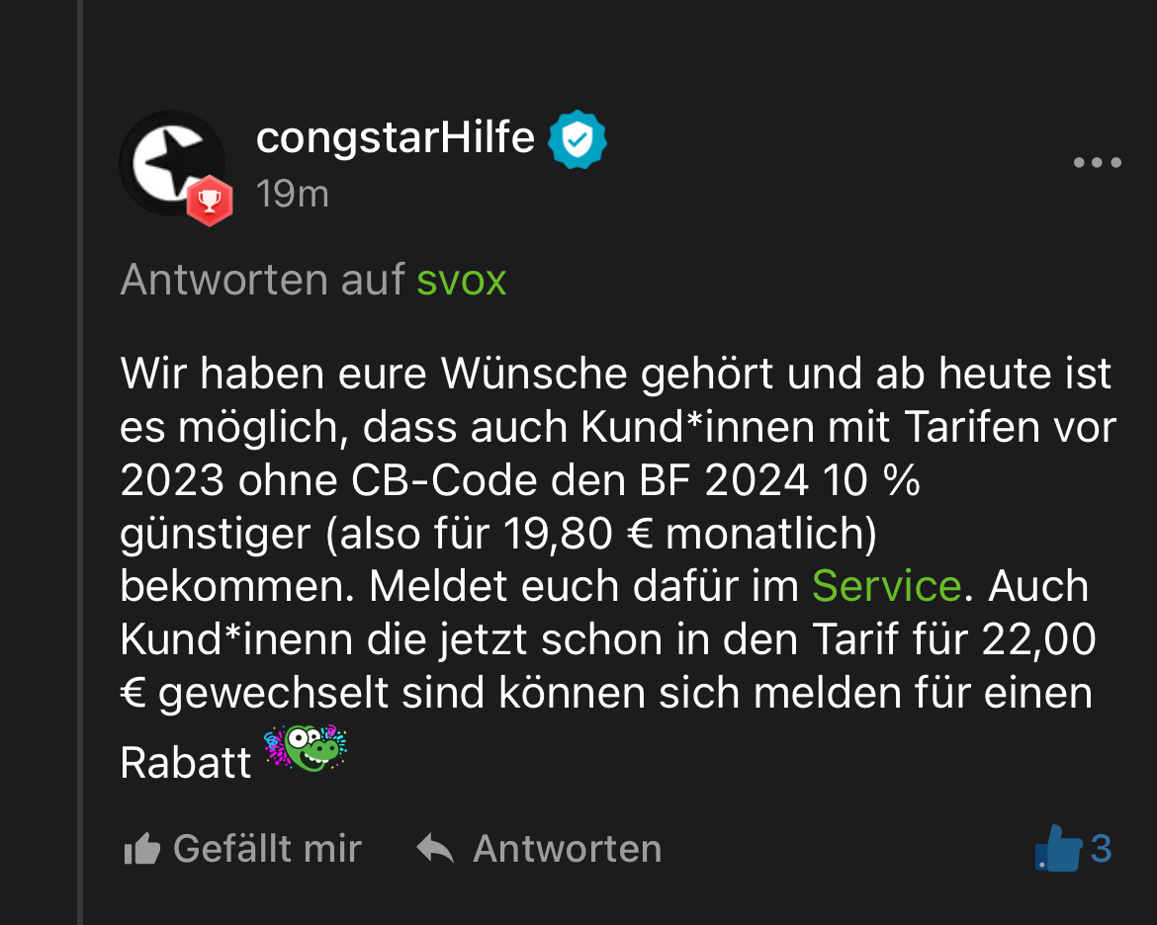Click the blue thumbs-up reaction icon
The image size is (1157, 925).
1057,849
